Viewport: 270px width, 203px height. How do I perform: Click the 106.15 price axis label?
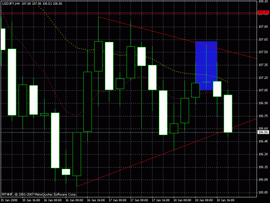[263, 167]
